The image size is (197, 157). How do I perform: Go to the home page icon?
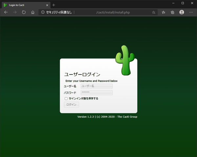click(x=33, y=12)
